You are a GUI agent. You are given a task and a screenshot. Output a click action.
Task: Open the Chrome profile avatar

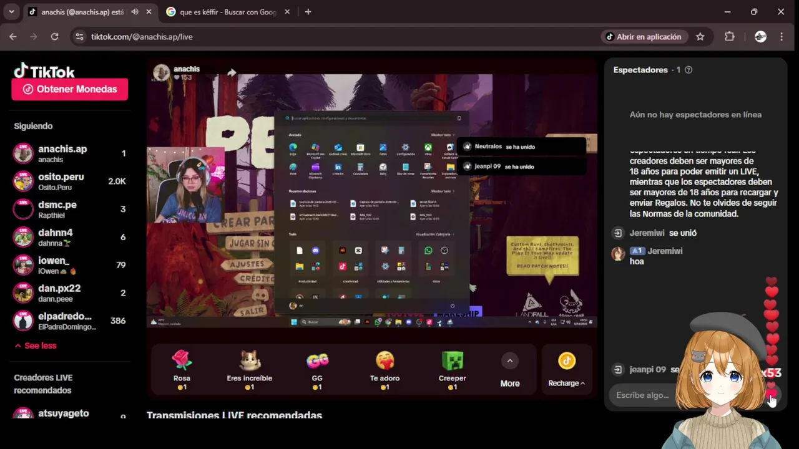(x=760, y=37)
